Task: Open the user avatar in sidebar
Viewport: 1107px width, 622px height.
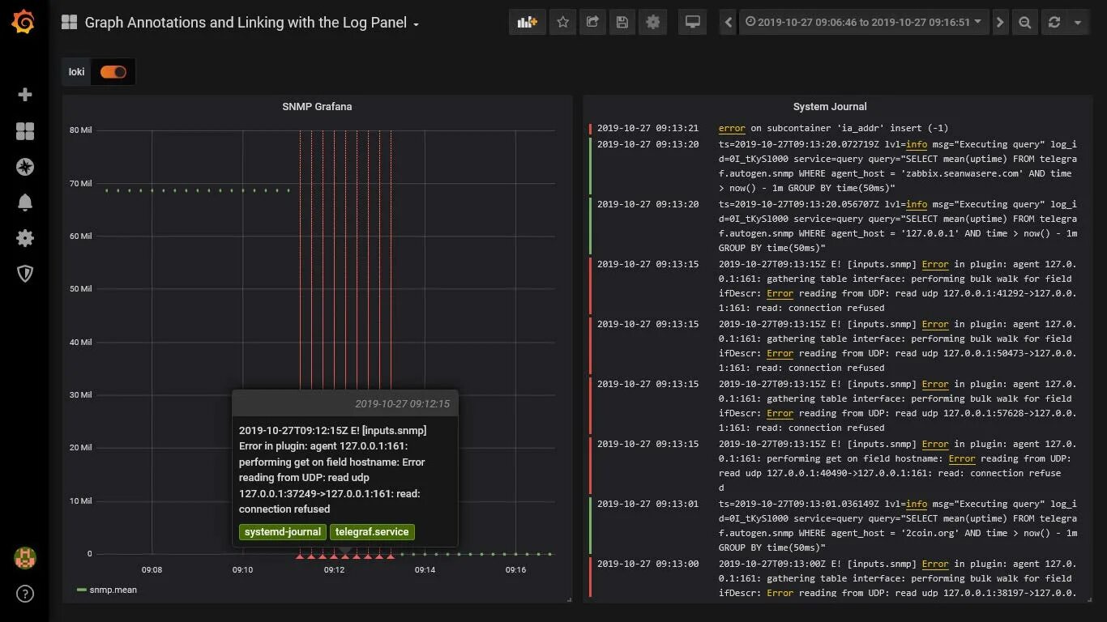Action: (x=25, y=558)
